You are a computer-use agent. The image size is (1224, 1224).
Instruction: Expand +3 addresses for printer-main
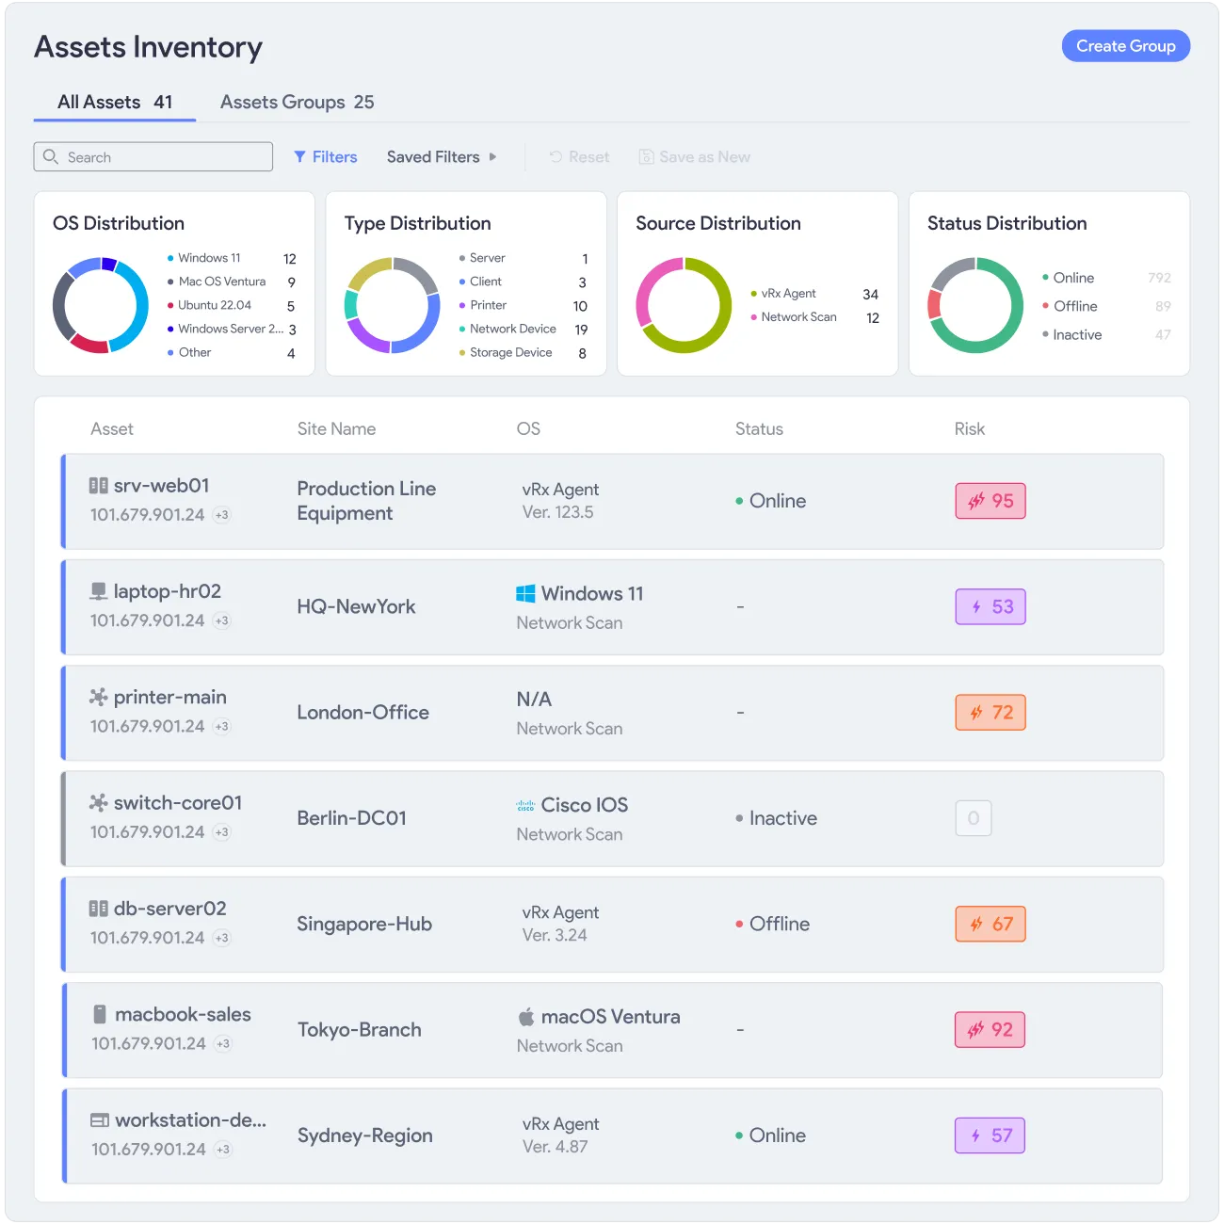point(221,726)
